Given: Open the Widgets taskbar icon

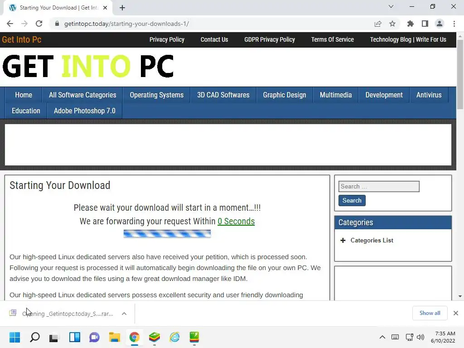Looking at the screenshot, I should (x=75, y=337).
